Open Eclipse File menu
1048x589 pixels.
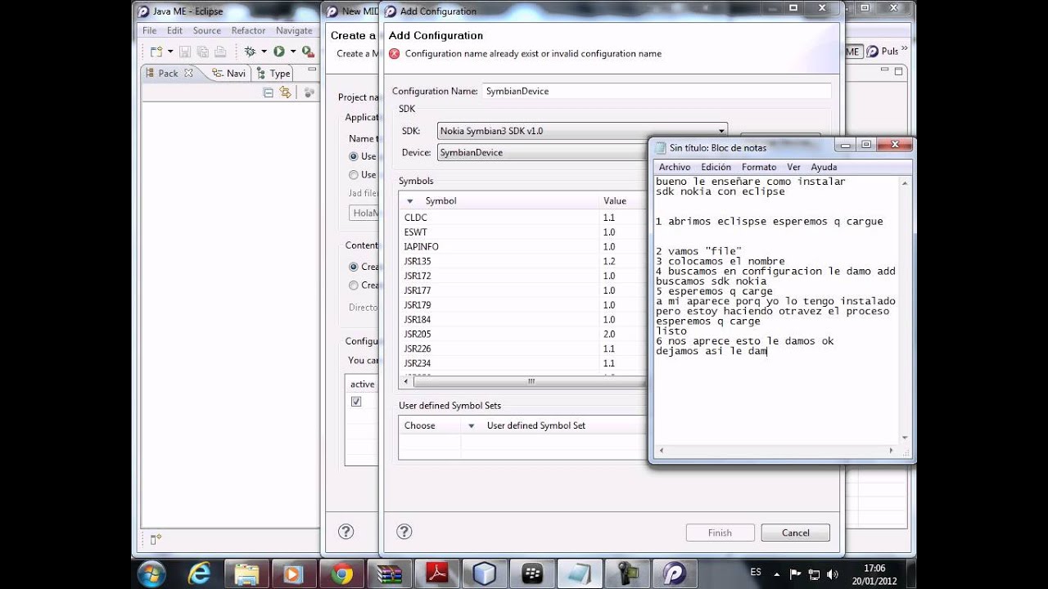(150, 30)
